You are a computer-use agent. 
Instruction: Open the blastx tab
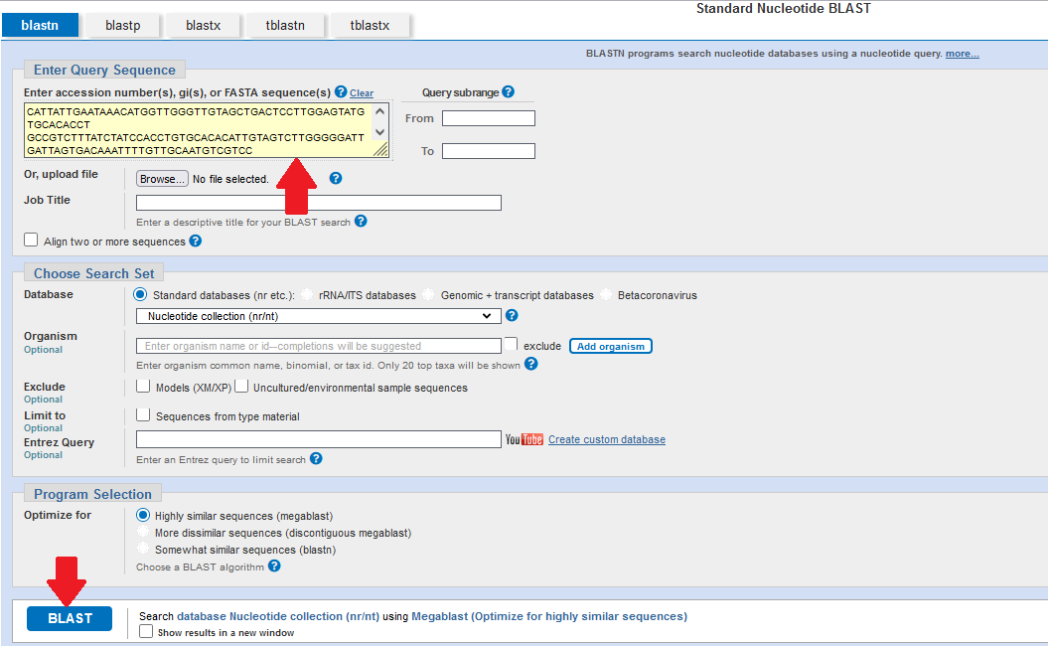click(x=204, y=26)
